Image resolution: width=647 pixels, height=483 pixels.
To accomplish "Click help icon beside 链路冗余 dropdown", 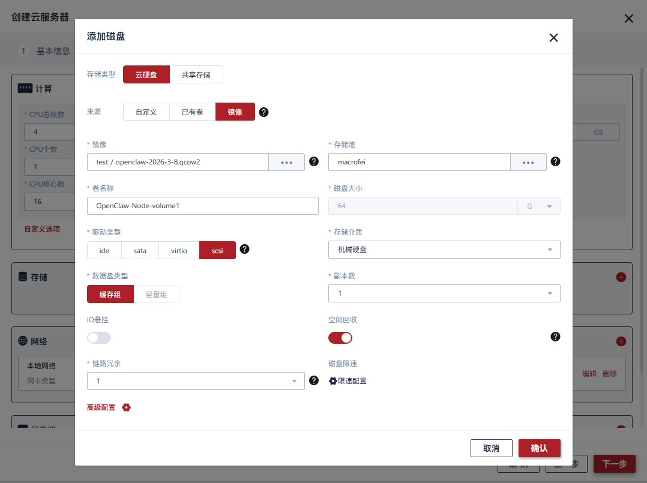I will point(313,380).
